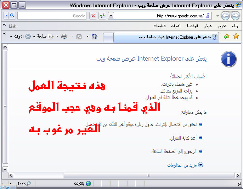
Task: Click the Home house icon
Action: 95,37
